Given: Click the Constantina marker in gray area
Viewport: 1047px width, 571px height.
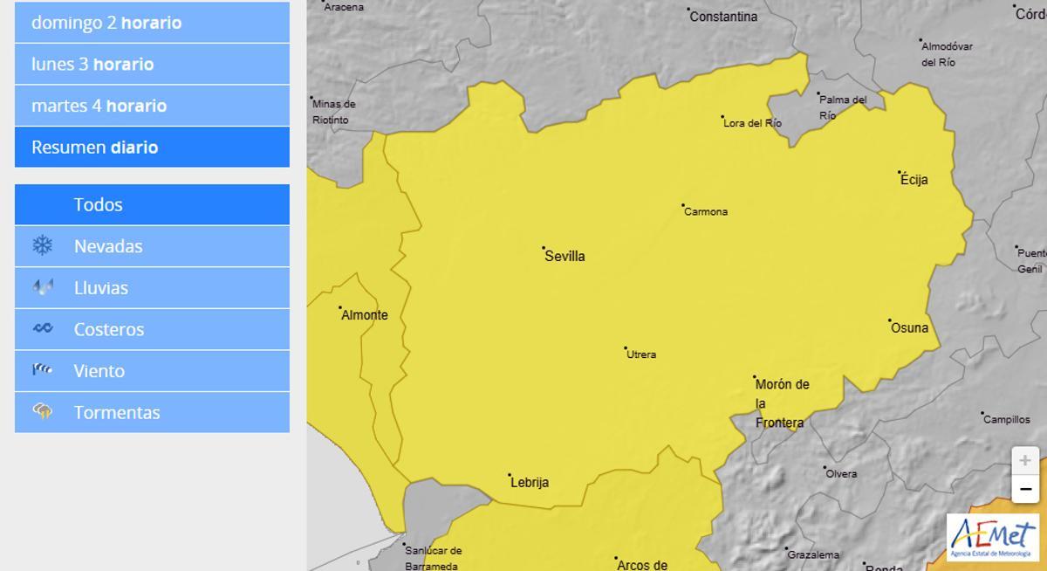Looking at the screenshot, I should (x=689, y=10).
